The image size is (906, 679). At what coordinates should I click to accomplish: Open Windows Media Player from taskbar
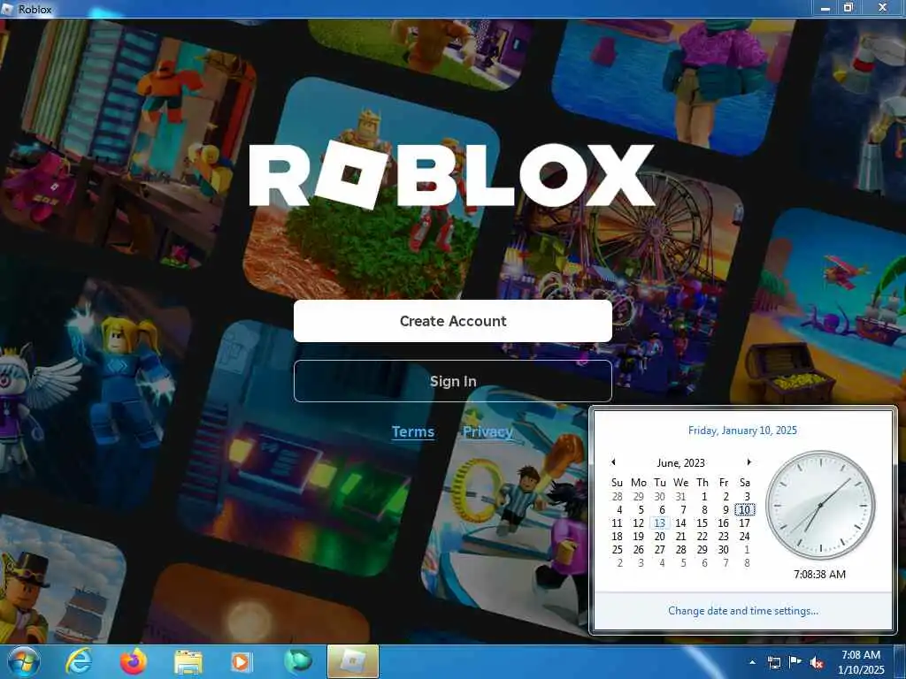pyautogui.click(x=241, y=662)
